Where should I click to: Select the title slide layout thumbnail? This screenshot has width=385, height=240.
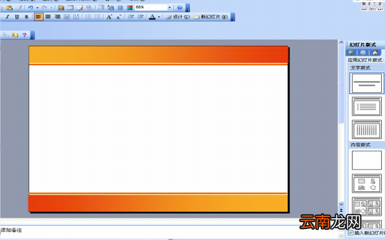(x=366, y=83)
